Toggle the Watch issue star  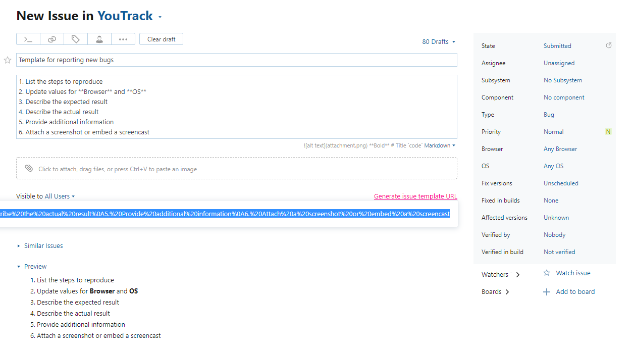coord(547,273)
